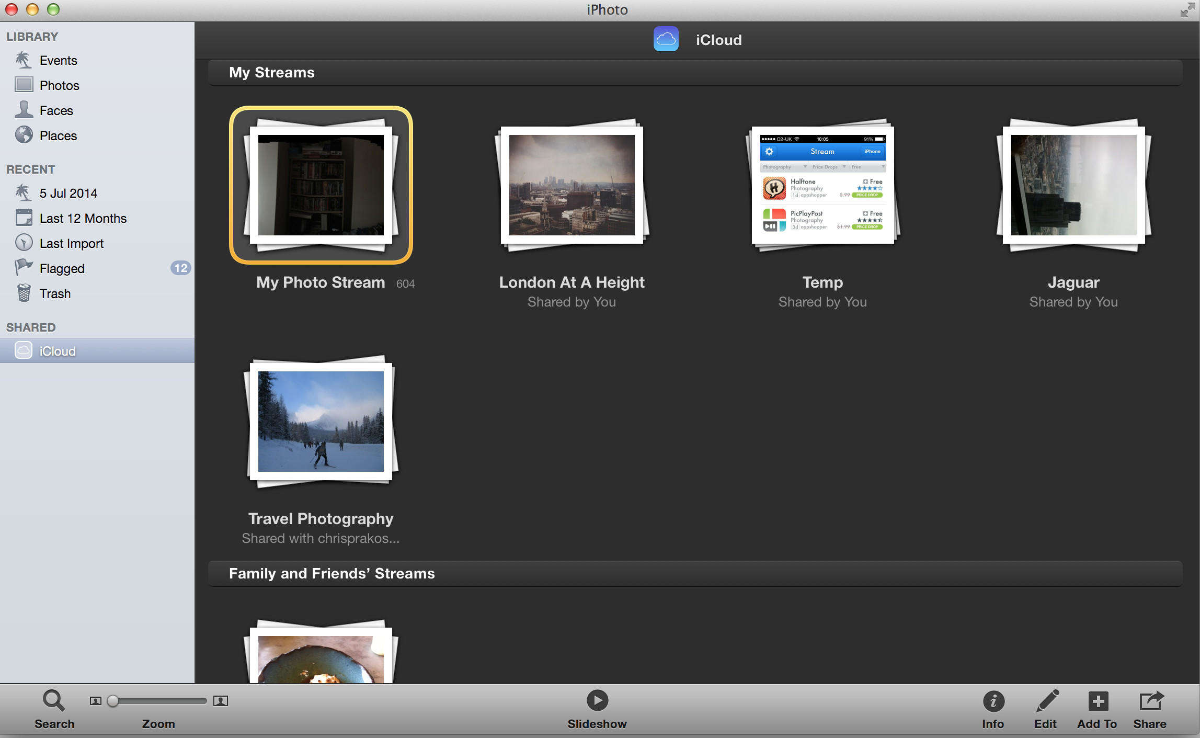The height and width of the screenshot is (738, 1200).
Task: Select the Events item in sidebar
Action: (x=58, y=60)
